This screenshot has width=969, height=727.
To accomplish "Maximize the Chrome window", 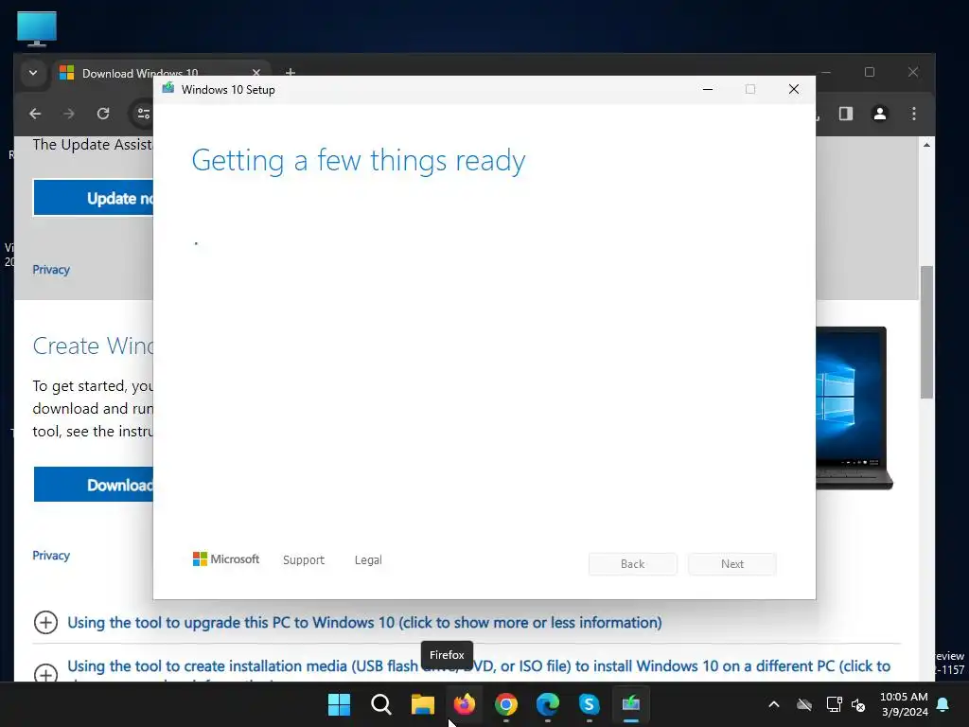I will pos(870,72).
